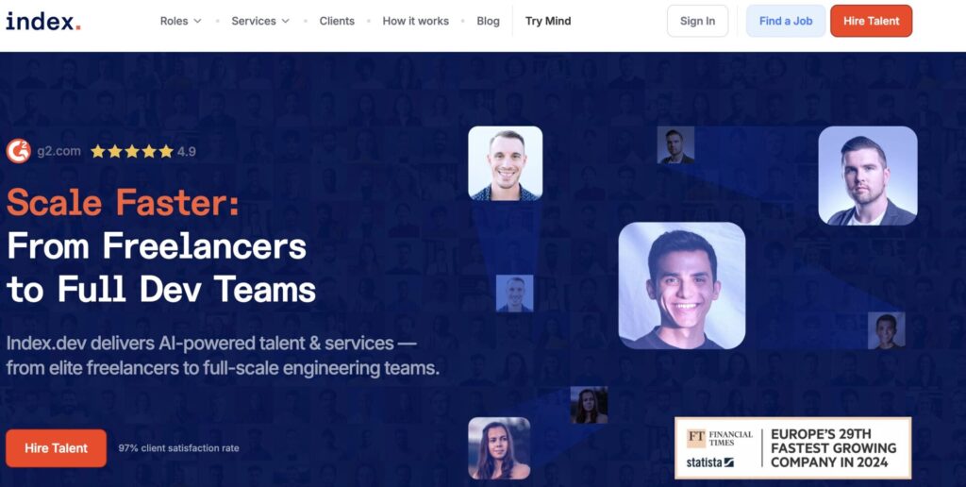Open the How it works page
This screenshot has width=966, height=487.
pos(416,21)
